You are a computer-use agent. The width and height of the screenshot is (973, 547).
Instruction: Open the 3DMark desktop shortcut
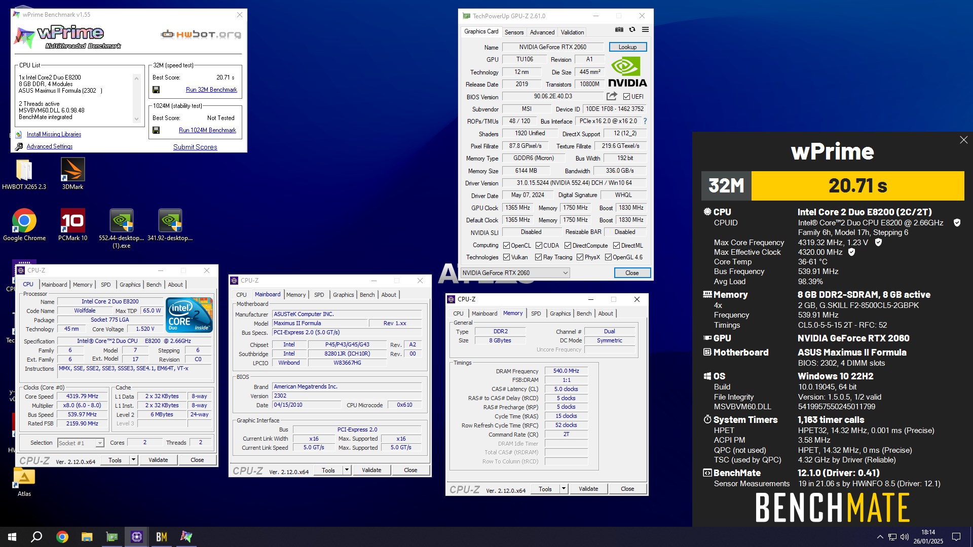pos(72,174)
